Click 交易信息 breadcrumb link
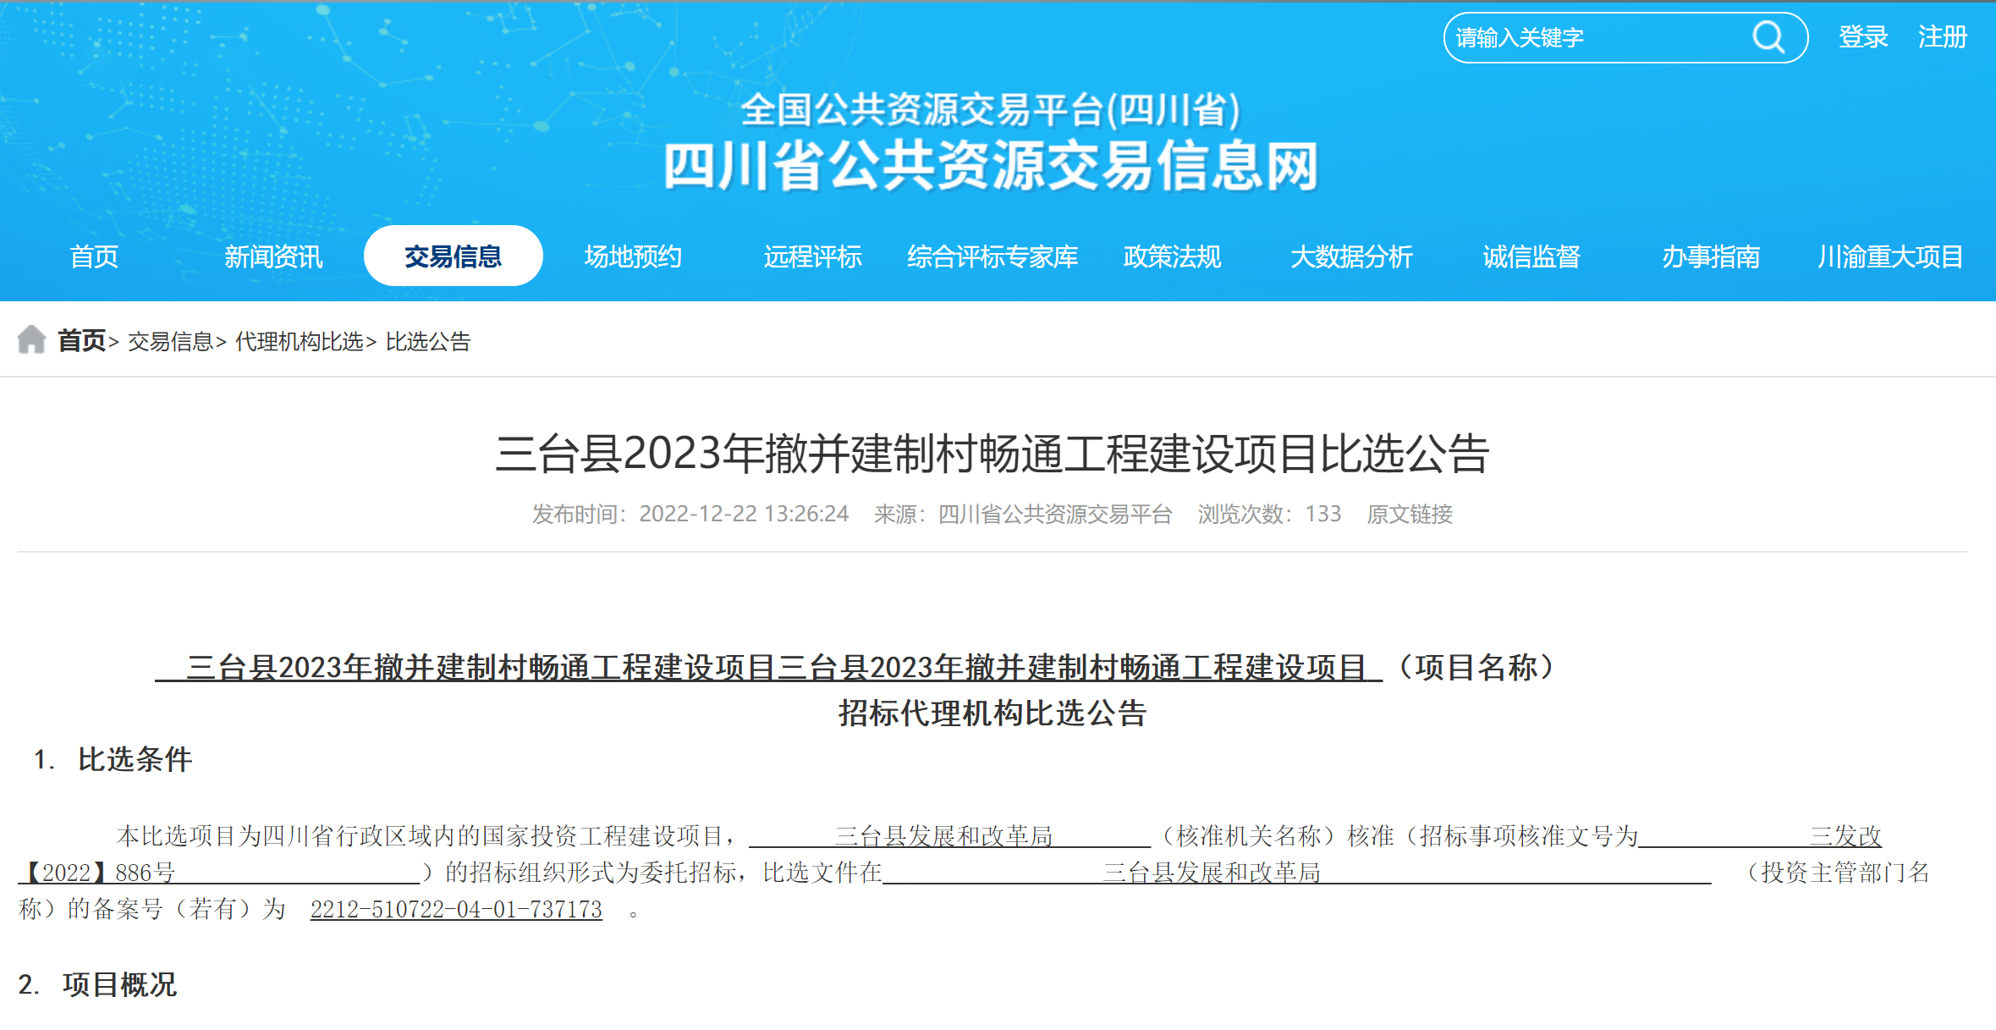The image size is (1996, 1030). 170,342
